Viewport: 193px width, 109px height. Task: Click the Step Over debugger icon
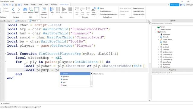82,9
